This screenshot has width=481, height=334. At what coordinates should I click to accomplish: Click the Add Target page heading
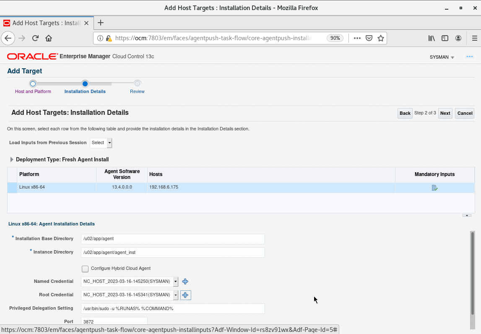point(25,71)
